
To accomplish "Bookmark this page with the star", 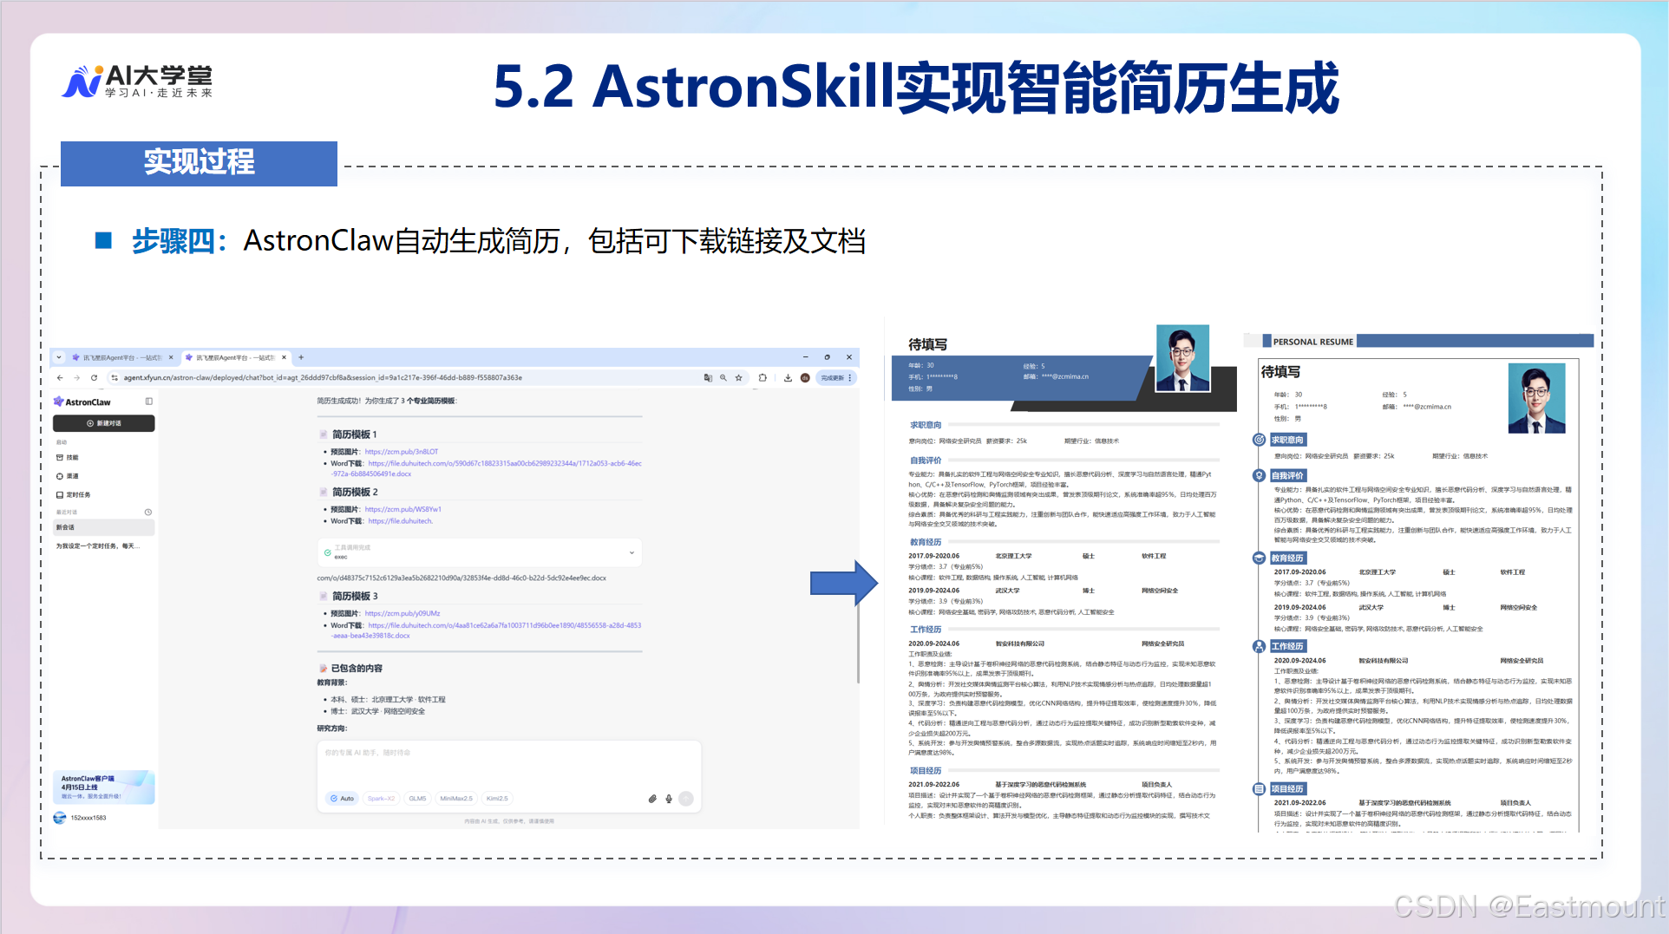I will [x=739, y=378].
